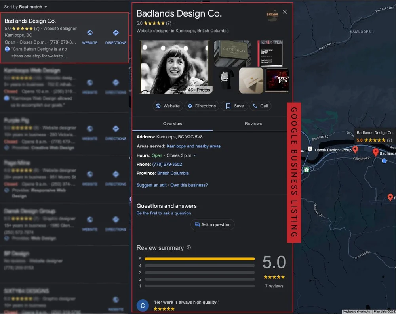View the Crudité & Co sign photo
This screenshot has height=314, width=396.
tap(232, 54)
